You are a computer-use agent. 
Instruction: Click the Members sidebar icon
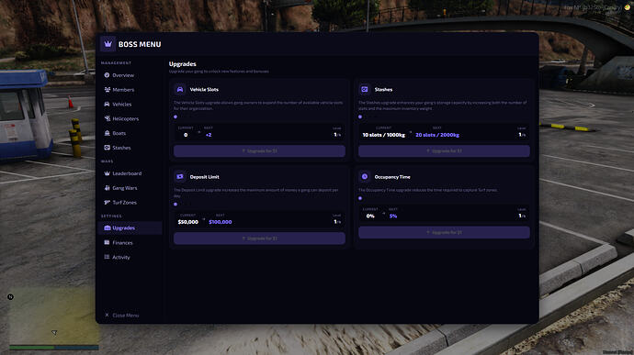click(x=107, y=90)
